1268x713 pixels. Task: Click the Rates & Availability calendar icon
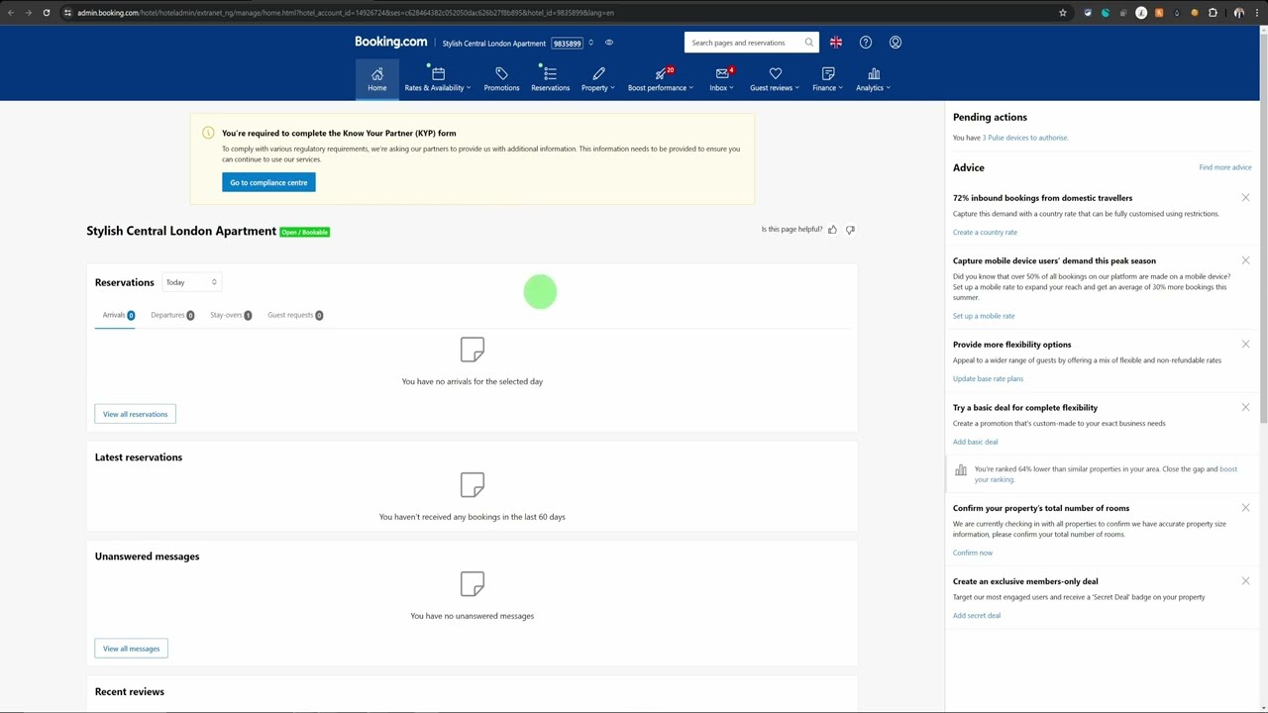[x=438, y=74]
